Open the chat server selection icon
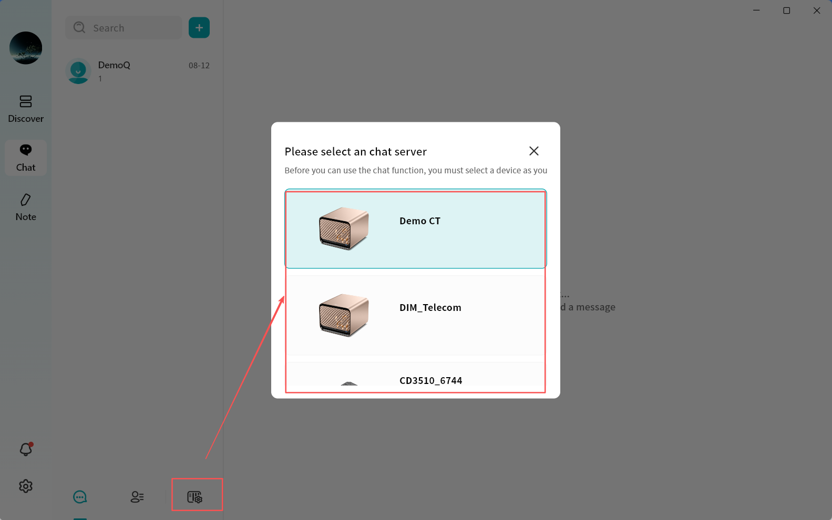Viewport: 832px width, 520px height. (x=195, y=496)
